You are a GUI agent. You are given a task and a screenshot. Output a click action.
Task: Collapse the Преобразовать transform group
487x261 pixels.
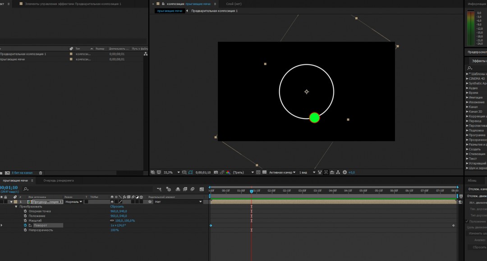click(x=16, y=207)
